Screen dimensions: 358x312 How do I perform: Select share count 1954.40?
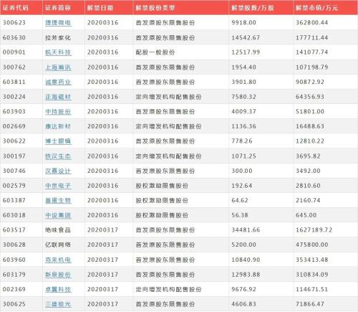click(x=243, y=67)
